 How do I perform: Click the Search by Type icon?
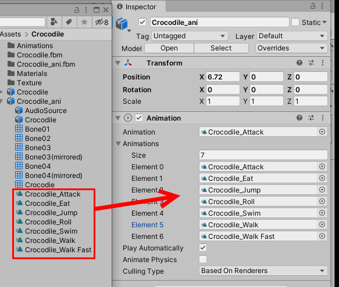[54, 22]
